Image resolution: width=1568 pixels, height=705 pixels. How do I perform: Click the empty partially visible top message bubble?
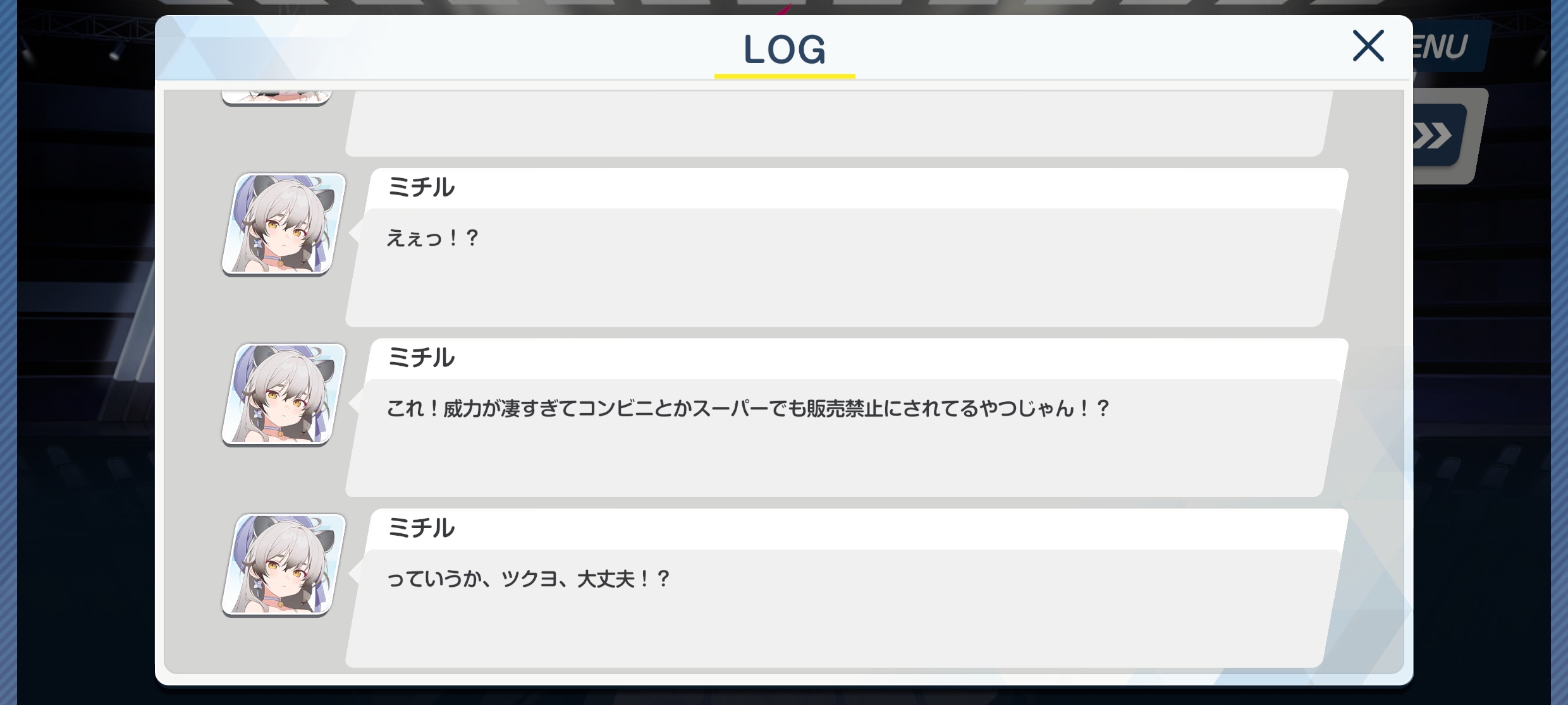[838, 123]
